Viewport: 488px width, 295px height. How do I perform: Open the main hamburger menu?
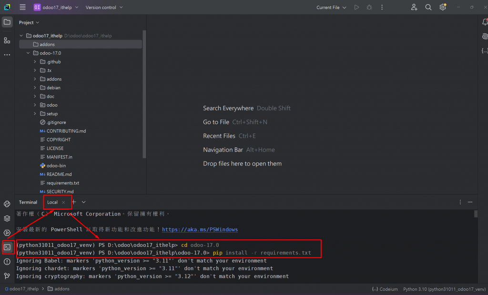22,7
